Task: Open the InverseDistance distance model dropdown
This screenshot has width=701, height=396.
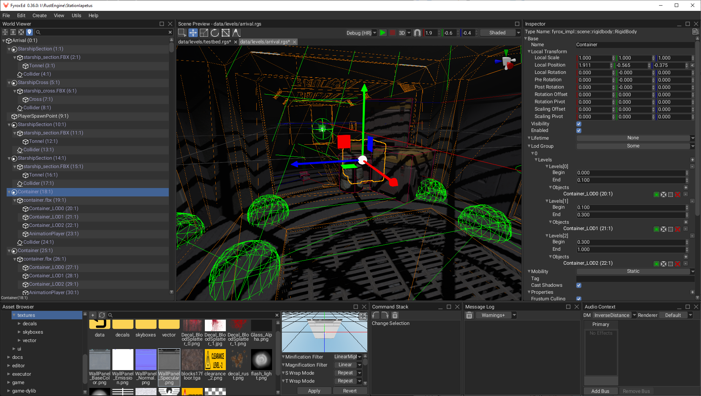Action: pyautogui.click(x=615, y=315)
